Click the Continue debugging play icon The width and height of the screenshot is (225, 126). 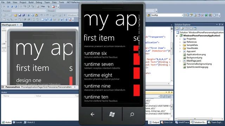4,6
